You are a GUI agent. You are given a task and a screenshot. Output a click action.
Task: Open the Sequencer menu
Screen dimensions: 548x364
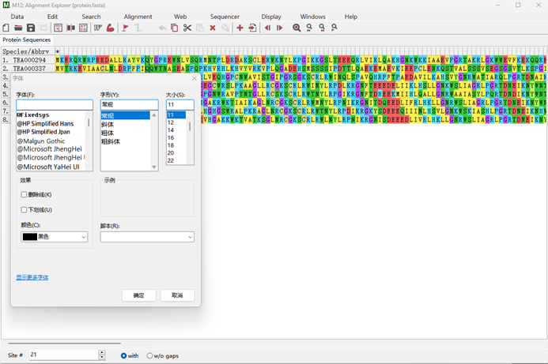coord(225,17)
